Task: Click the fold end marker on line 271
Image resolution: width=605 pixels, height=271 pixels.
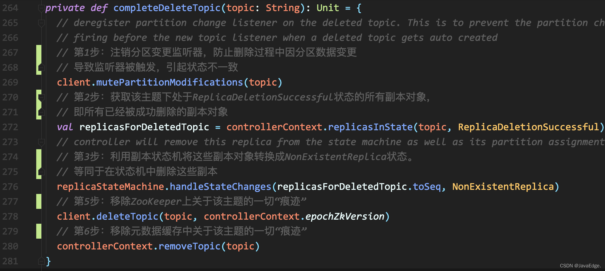Action: 41,112
